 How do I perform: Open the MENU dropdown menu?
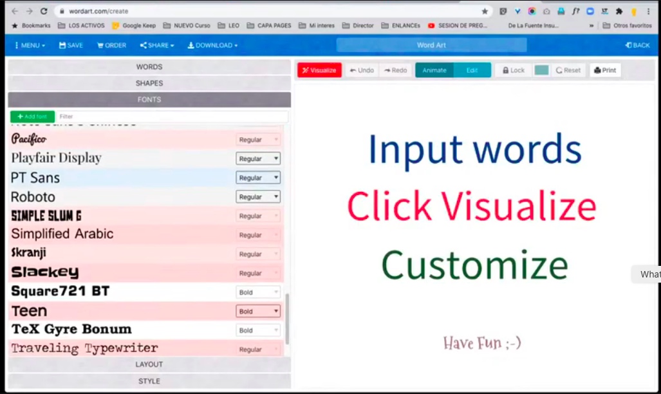30,45
